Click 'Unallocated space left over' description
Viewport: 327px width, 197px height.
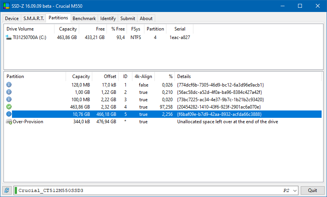pyautogui.click(x=227, y=121)
